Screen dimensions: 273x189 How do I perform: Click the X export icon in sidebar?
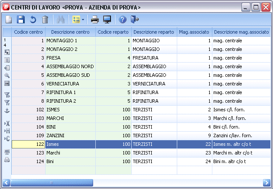tap(7, 123)
